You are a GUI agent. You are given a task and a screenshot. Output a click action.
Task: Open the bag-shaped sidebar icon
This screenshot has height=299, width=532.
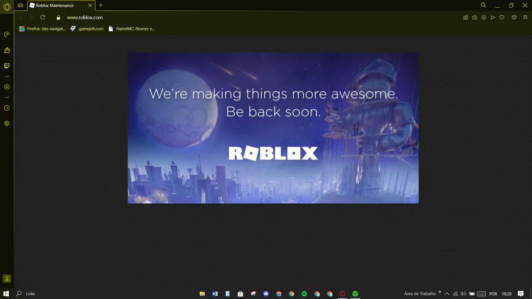tap(7, 50)
